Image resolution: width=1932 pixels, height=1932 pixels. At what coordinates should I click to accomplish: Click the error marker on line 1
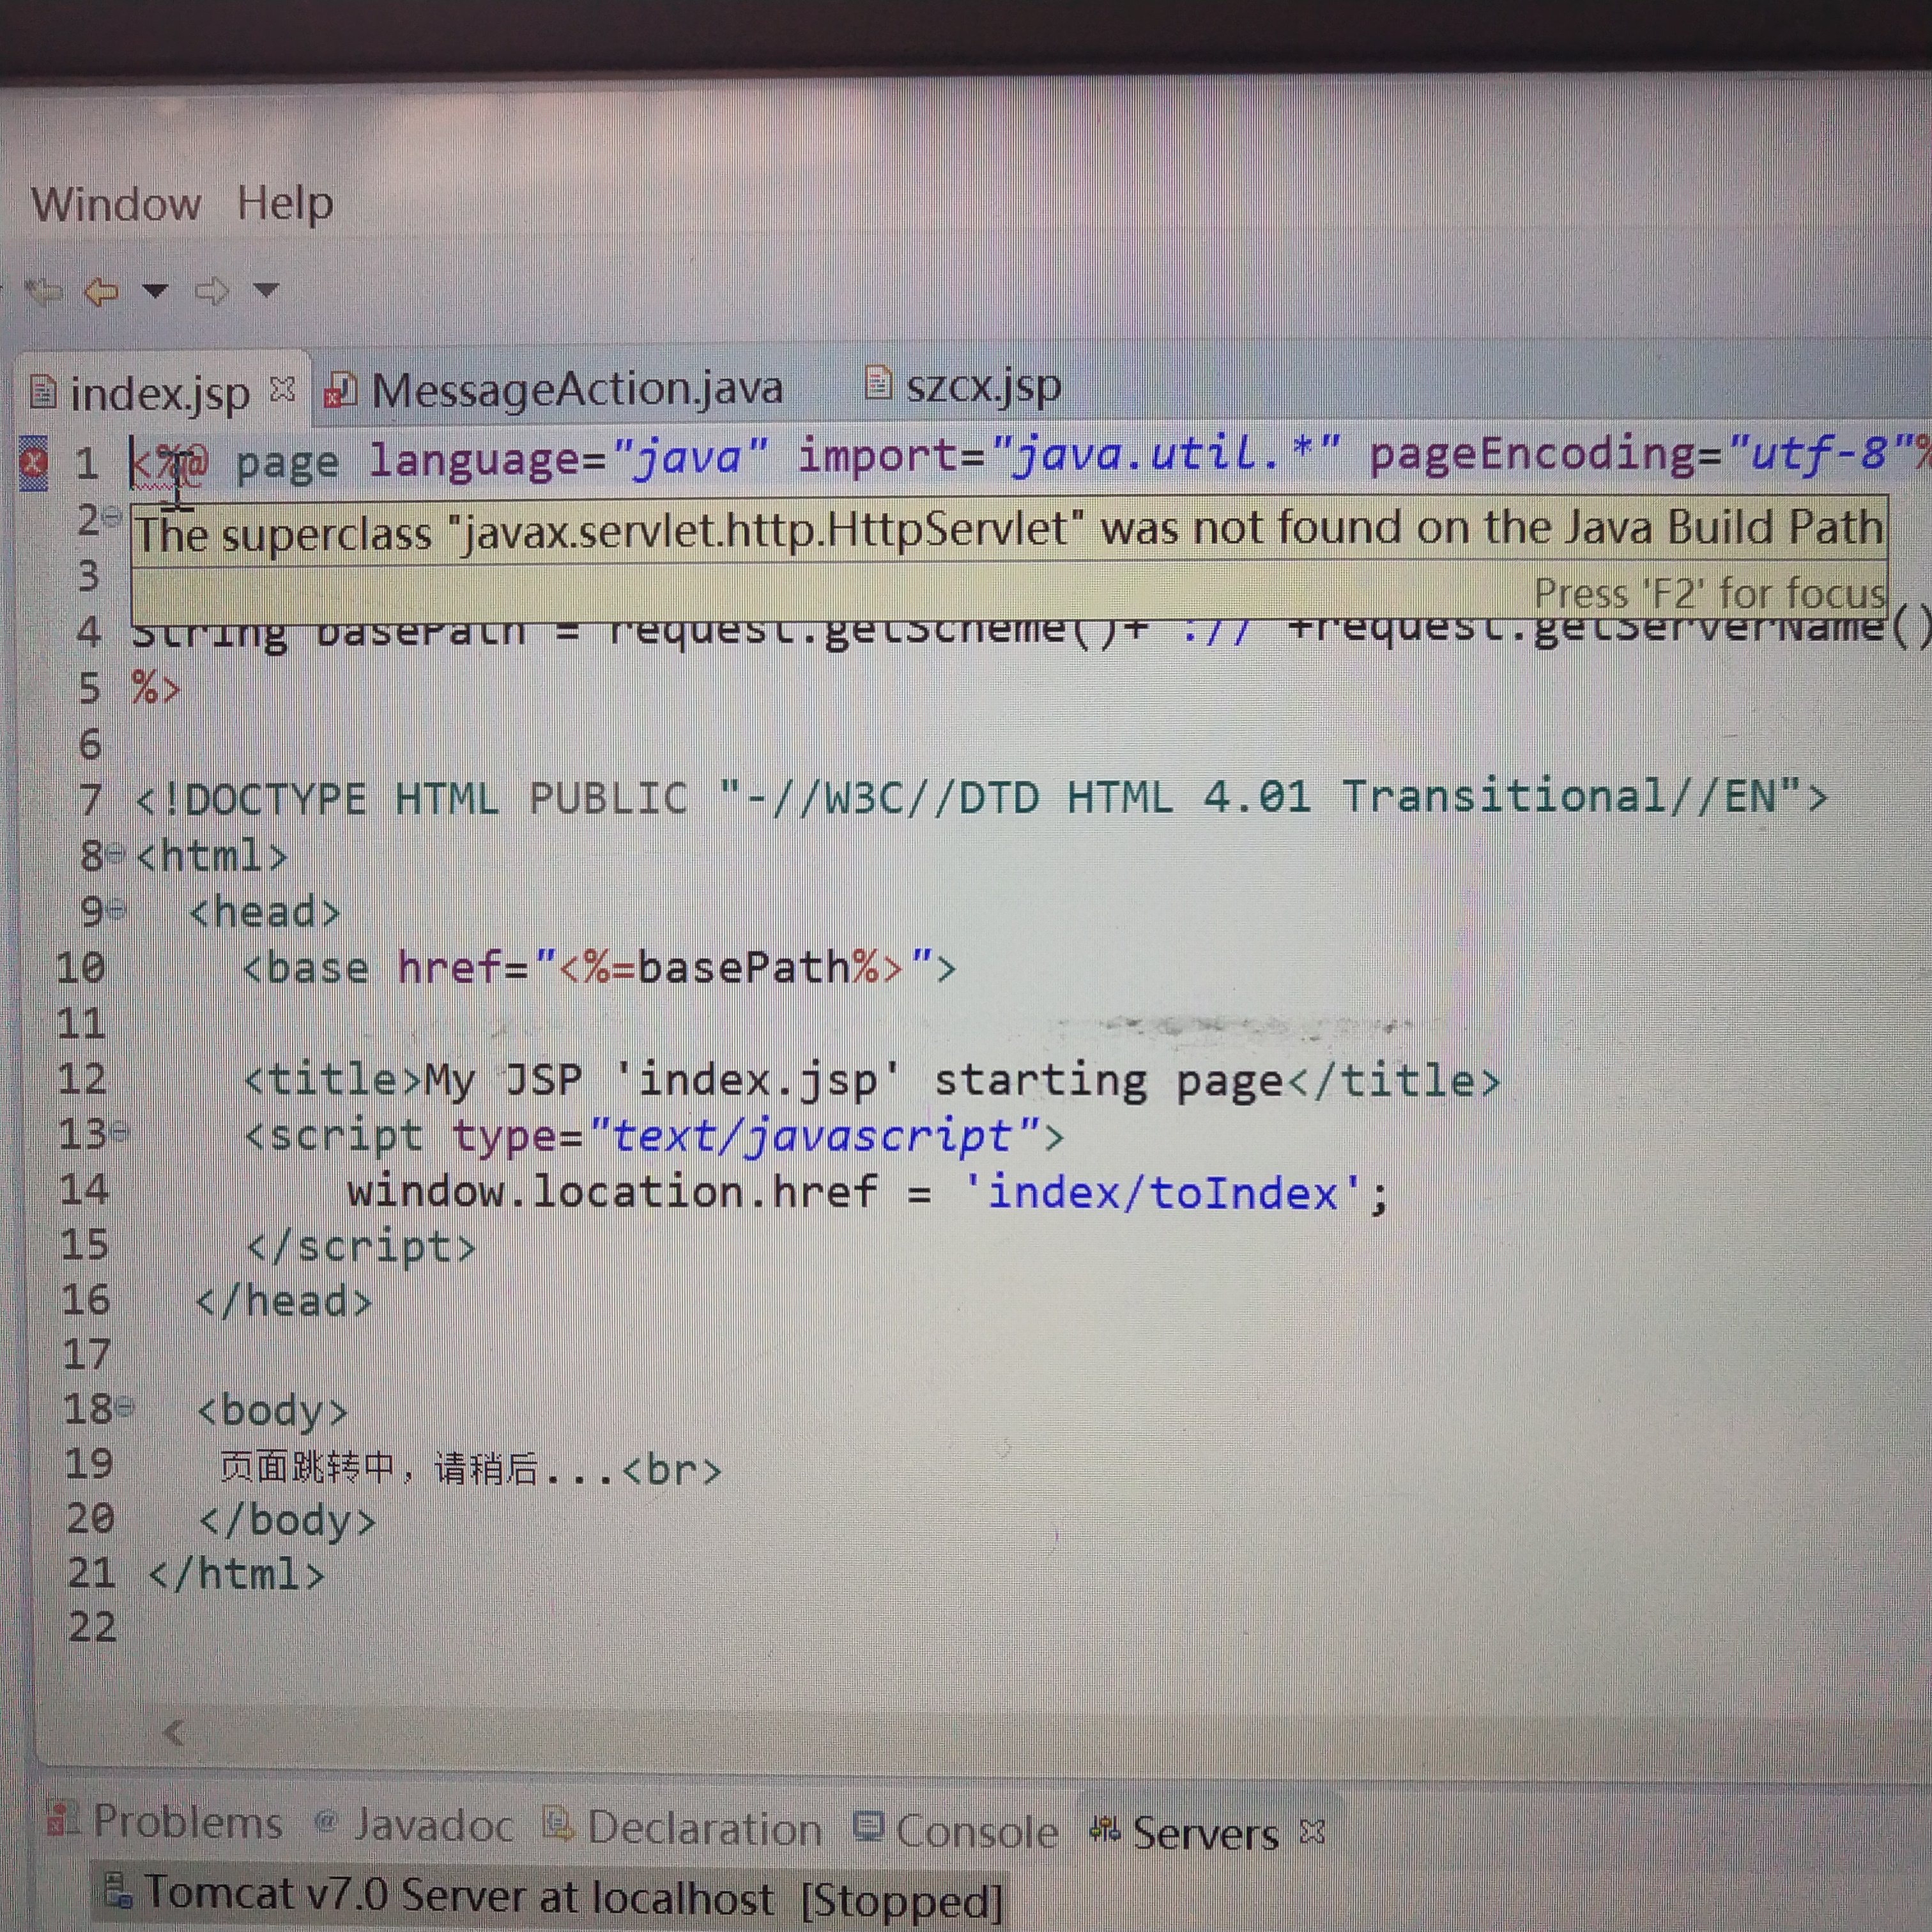34,463
